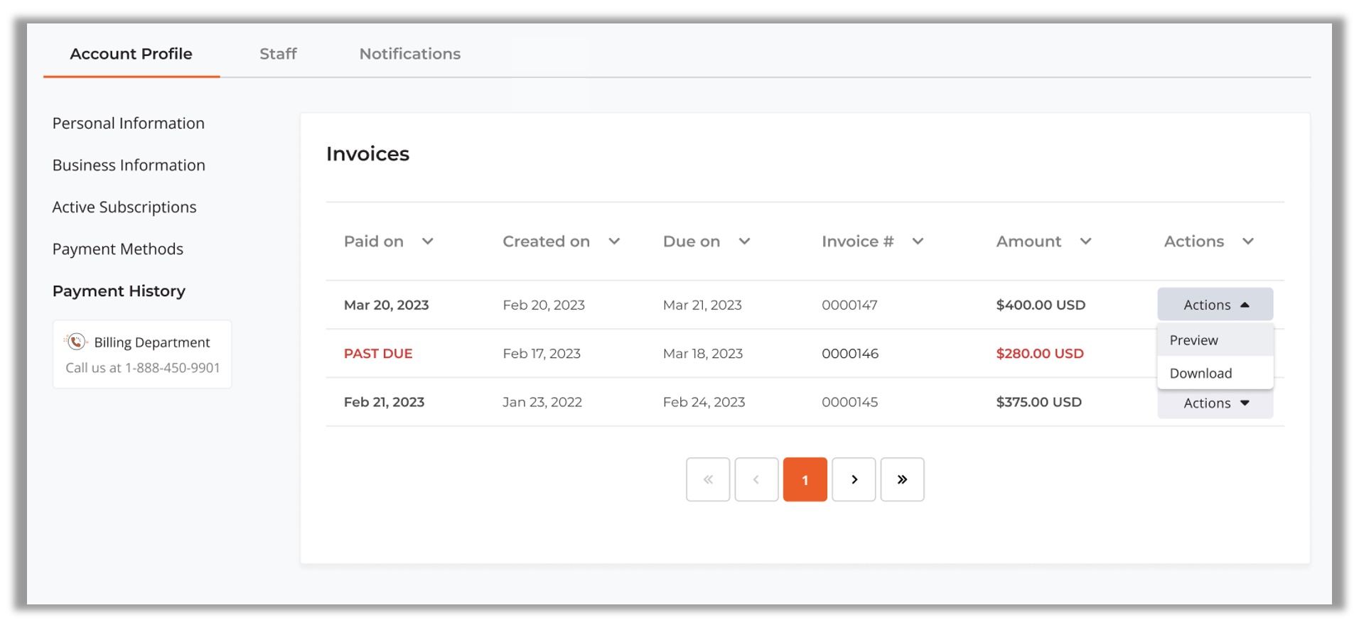Click the Billing Department phone icon
This screenshot has height=625, width=1359.
(76, 342)
